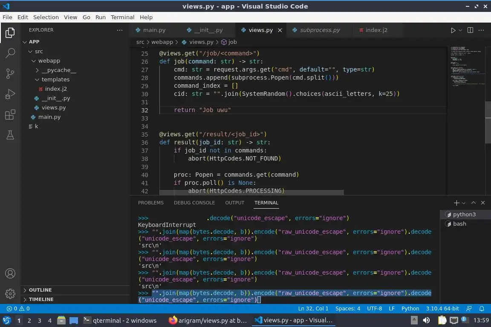Select the python3 terminal instance

tap(465, 214)
